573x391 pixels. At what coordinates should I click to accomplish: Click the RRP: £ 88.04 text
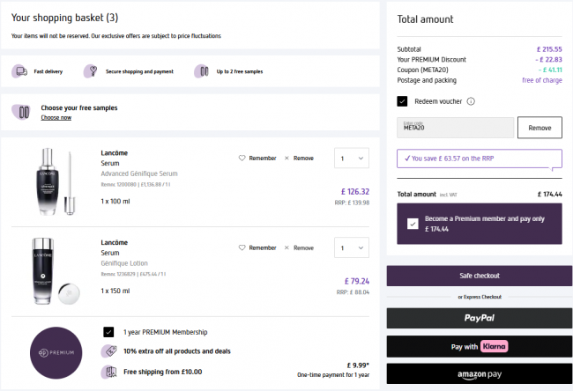pyautogui.click(x=353, y=292)
